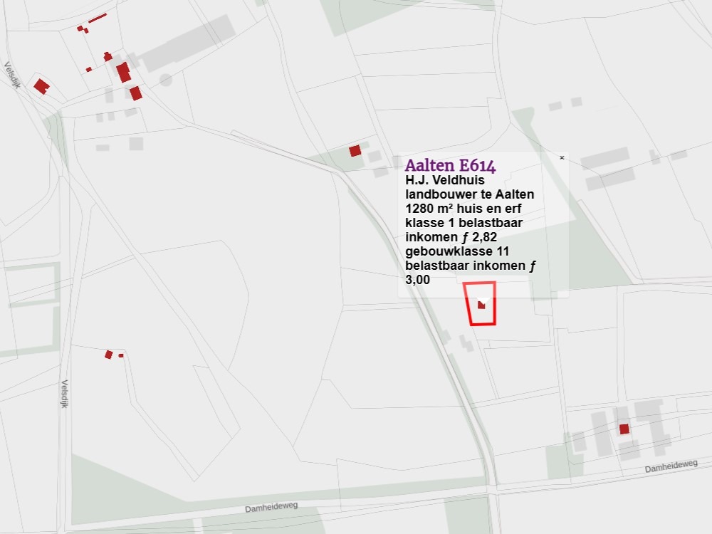Click the 'Aalten E614' popup title

tap(450, 164)
